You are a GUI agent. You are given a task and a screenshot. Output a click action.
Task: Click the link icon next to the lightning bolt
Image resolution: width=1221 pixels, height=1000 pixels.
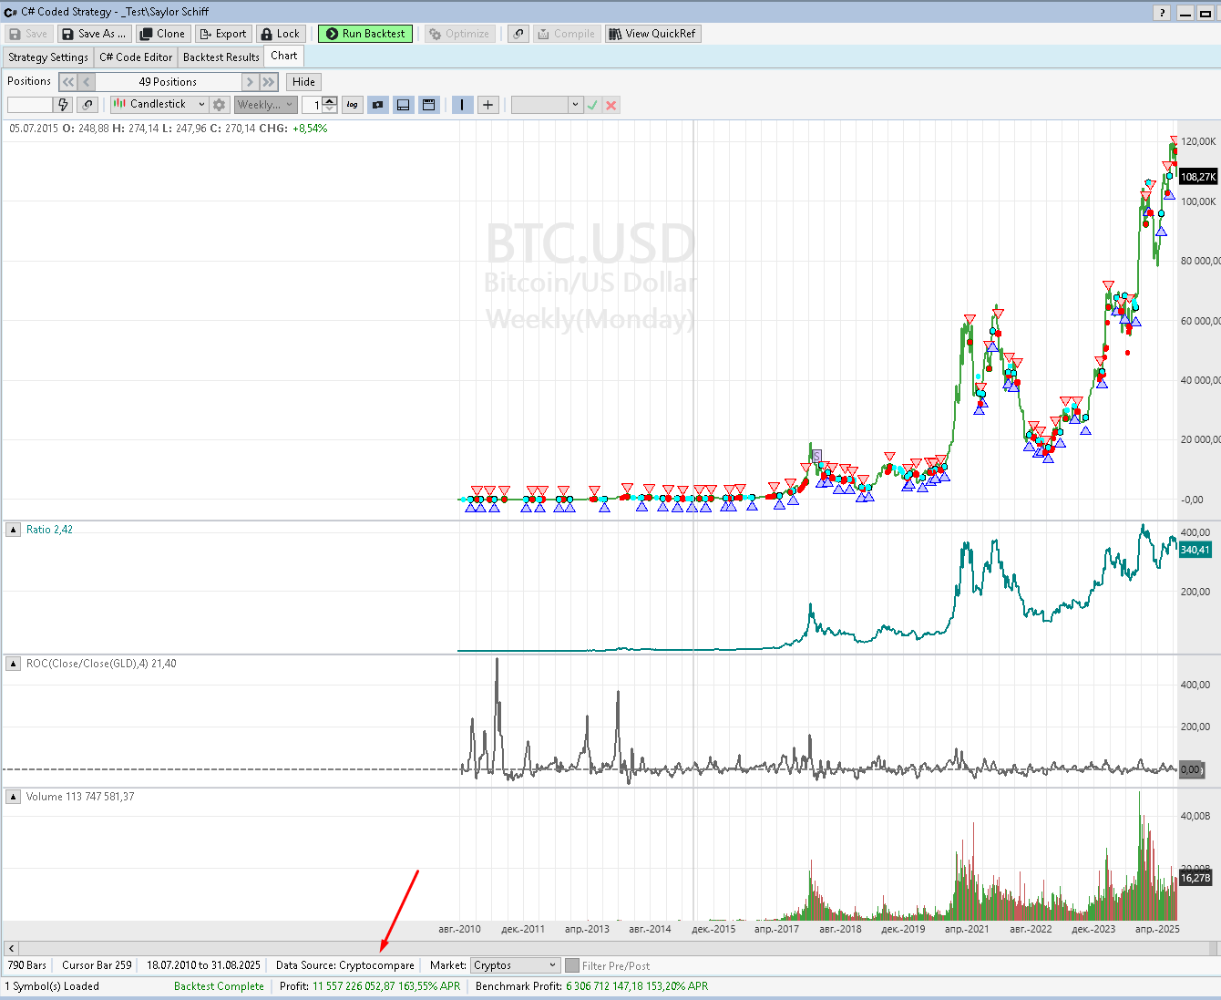[87, 105]
